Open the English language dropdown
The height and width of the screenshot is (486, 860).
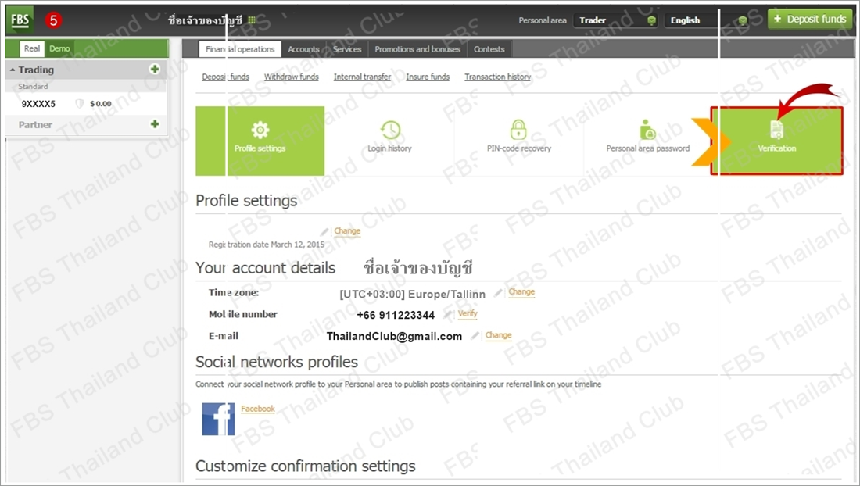(x=707, y=20)
